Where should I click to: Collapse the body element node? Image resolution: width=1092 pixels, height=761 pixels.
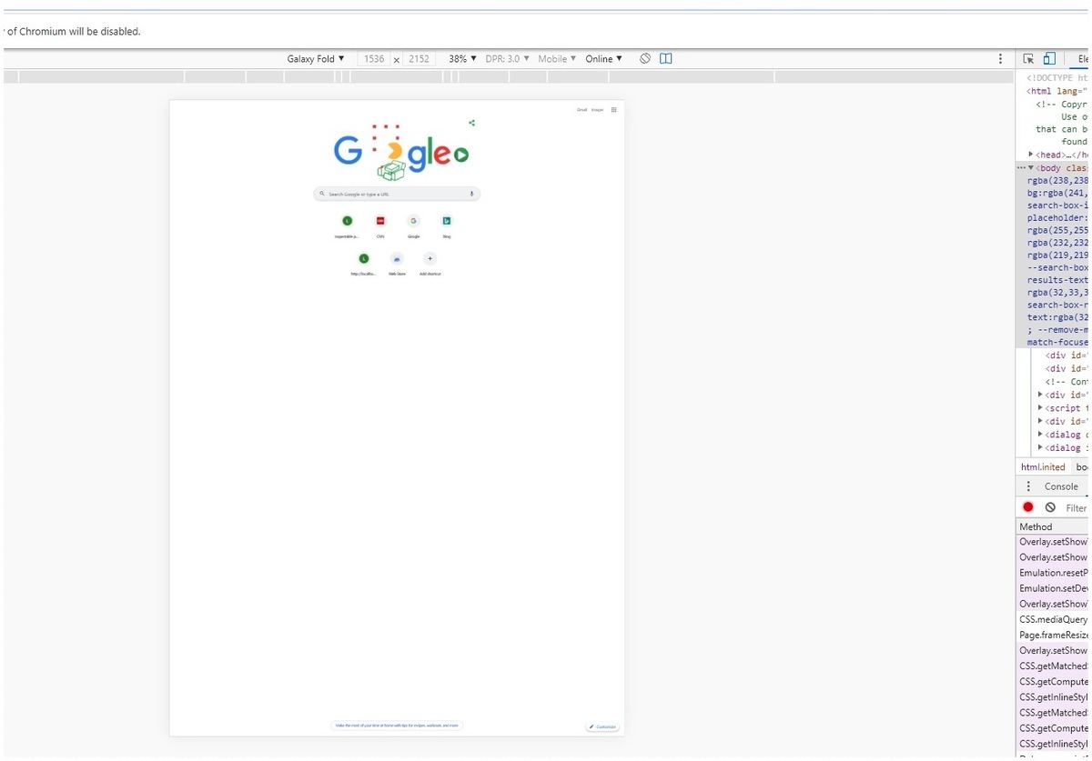pos(1031,168)
